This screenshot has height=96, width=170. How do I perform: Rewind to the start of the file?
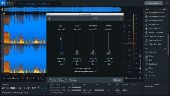coord(32,88)
